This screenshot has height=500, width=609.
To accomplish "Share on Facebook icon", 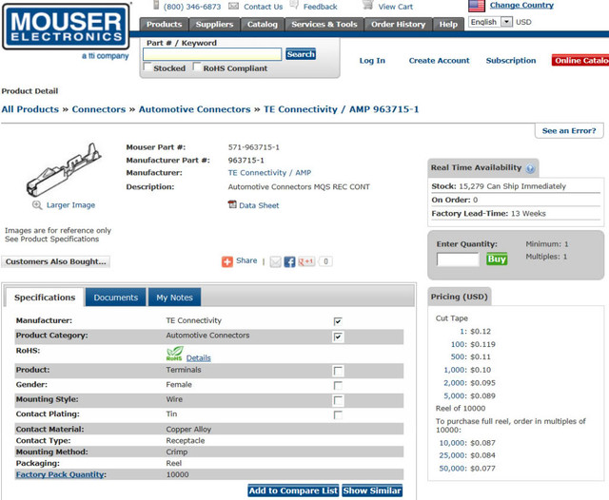I will 289,261.
